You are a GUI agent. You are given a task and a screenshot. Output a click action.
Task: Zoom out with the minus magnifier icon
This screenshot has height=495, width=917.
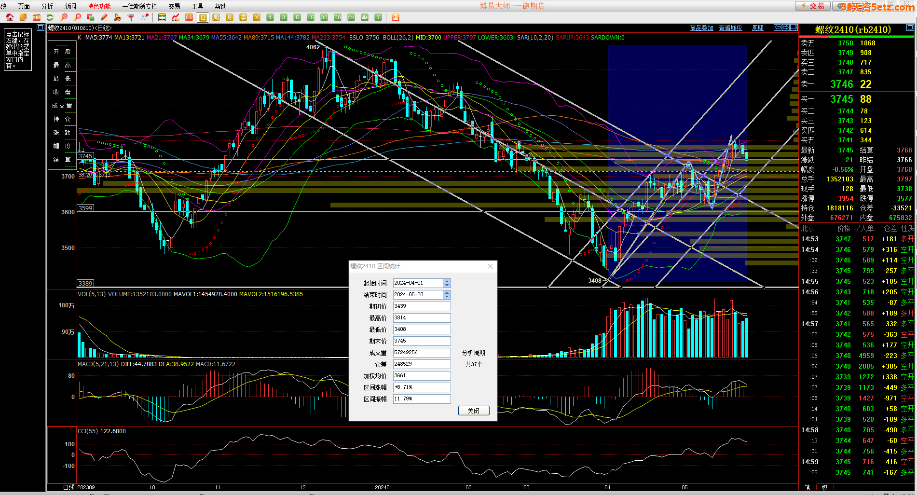coord(77,17)
